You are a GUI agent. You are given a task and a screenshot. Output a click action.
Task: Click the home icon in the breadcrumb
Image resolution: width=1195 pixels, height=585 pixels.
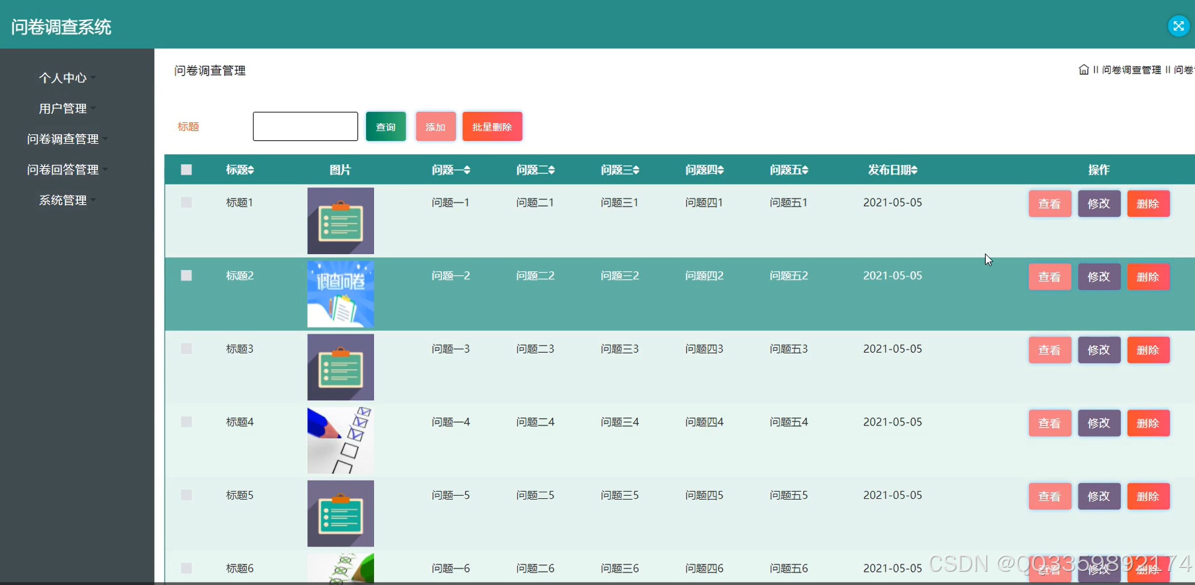click(1084, 69)
